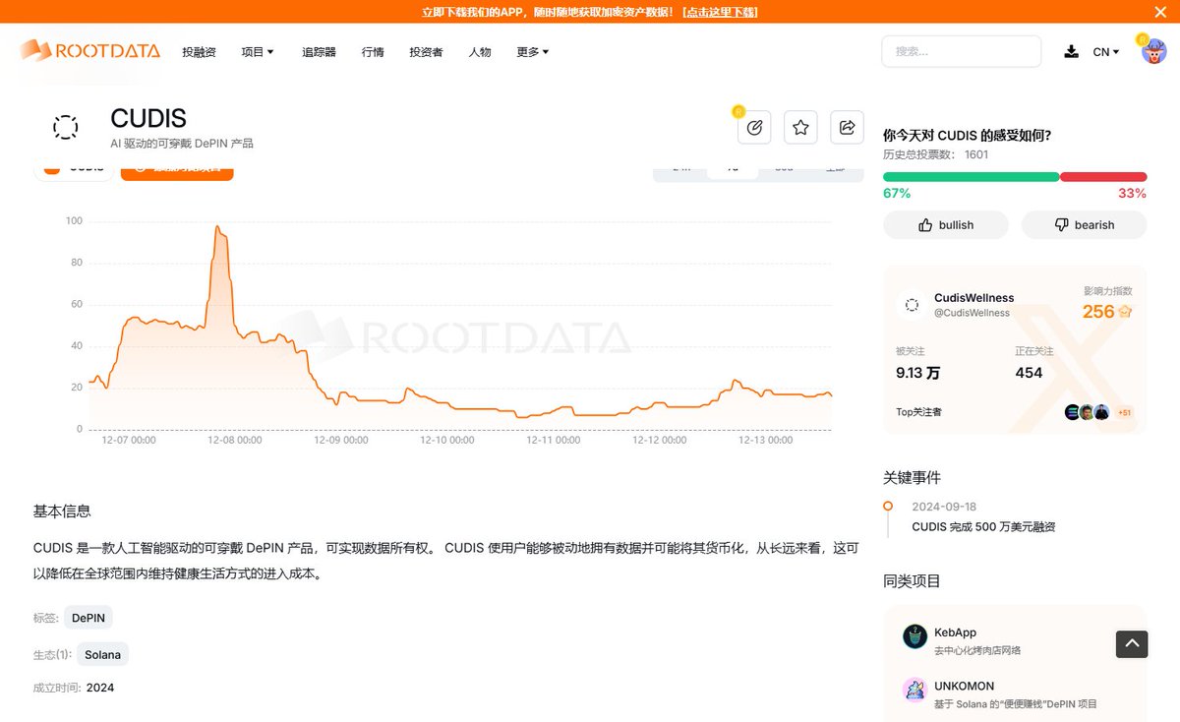This screenshot has height=722, width=1180.
Task: Click the 关键事件 section heading
Action: tap(912, 478)
